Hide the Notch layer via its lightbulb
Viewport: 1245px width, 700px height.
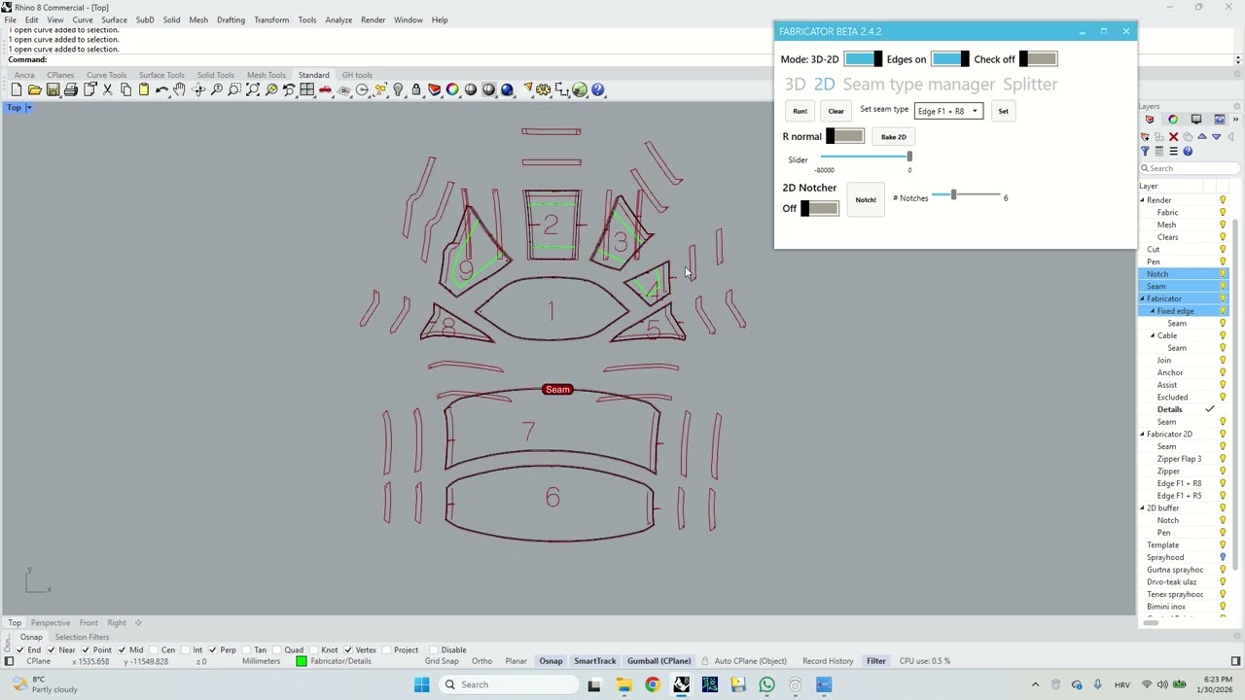(x=1223, y=274)
